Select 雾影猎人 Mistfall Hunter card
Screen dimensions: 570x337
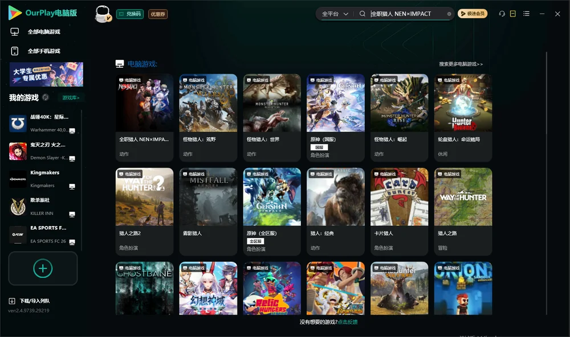click(208, 212)
